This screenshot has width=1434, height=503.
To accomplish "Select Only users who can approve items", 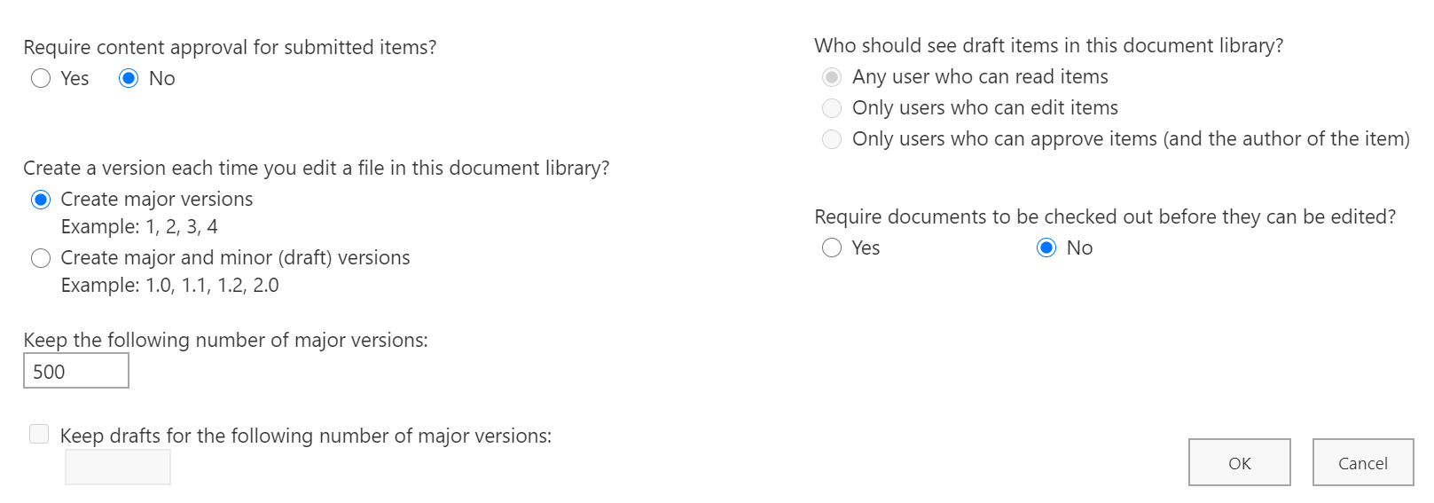I will click(832, 139).
